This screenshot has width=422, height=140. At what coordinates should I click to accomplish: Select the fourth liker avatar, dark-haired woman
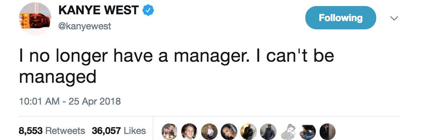click(x=229, y=132)
